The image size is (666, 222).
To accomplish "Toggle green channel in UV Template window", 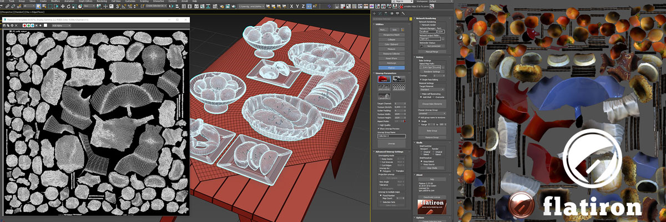I will (x=28, y=26).
